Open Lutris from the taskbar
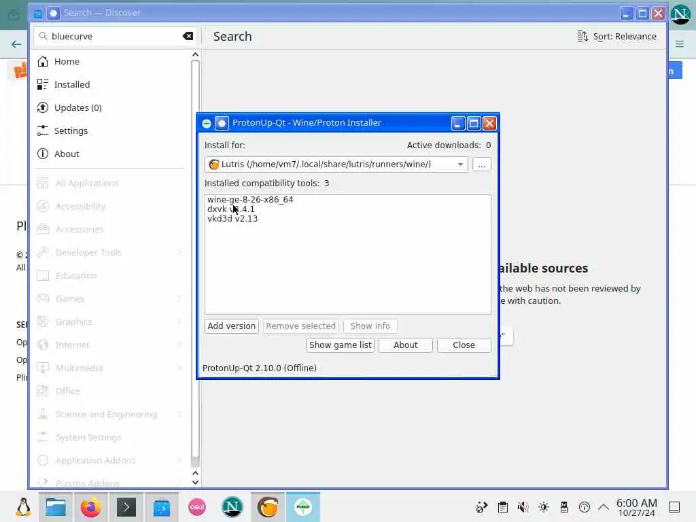 coord(268,507)
